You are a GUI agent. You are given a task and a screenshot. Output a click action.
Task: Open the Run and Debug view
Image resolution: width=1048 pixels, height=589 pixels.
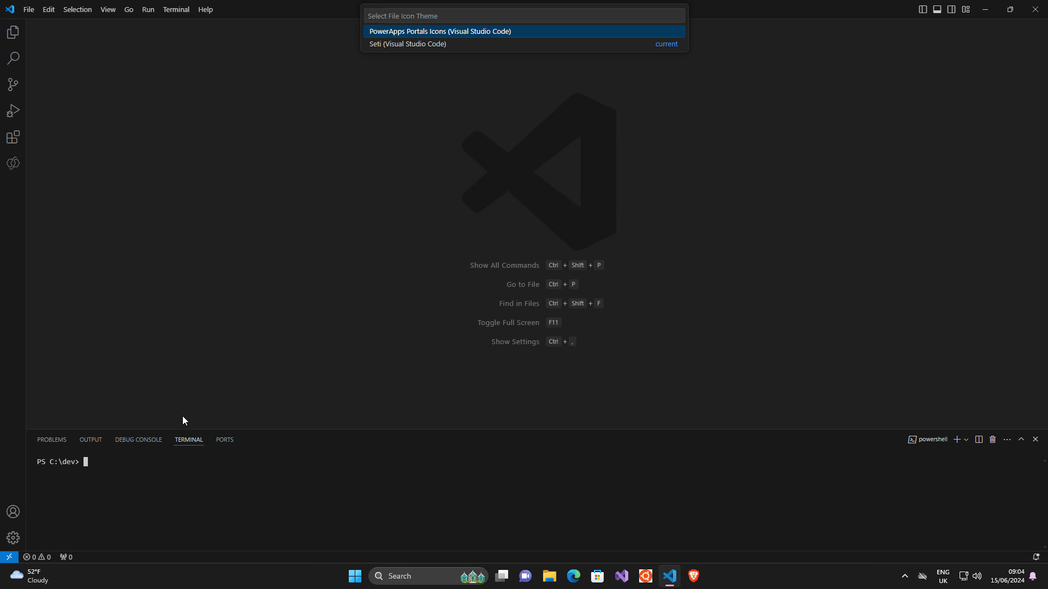coord(13,111)
